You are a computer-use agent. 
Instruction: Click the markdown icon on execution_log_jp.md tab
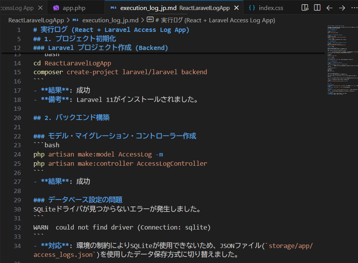pyautogui.click(x=113, y=7)
